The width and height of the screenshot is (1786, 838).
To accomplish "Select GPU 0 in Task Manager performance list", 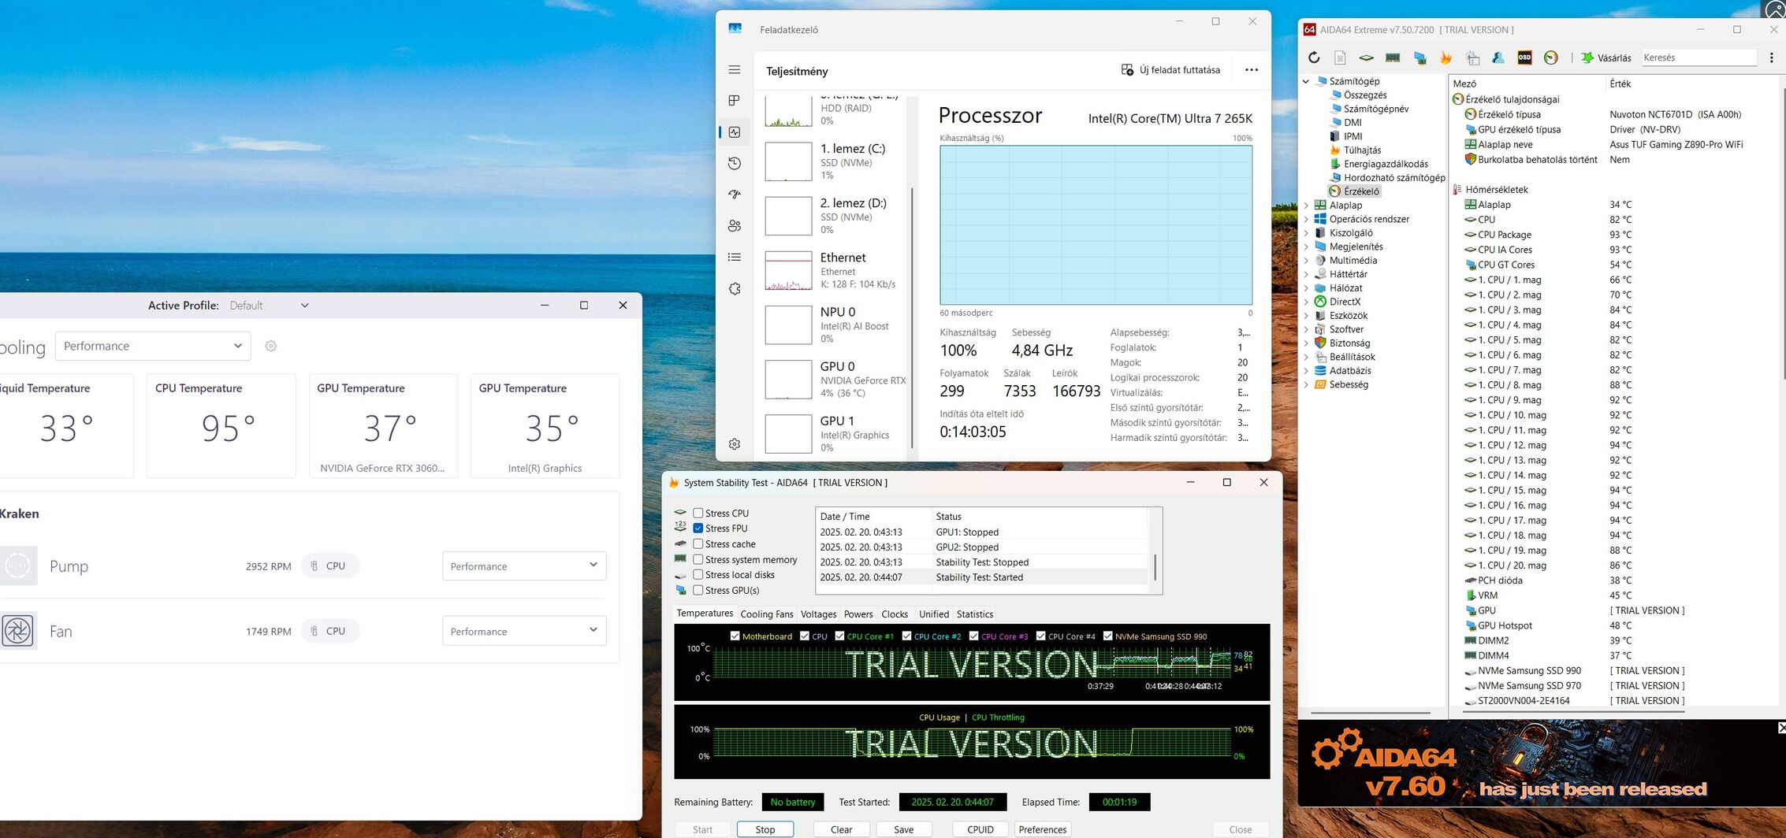I will (836, 379).
